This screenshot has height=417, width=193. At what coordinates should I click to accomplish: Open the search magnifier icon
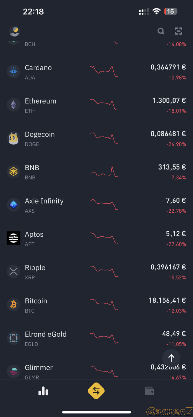click(x=161, y=31)
